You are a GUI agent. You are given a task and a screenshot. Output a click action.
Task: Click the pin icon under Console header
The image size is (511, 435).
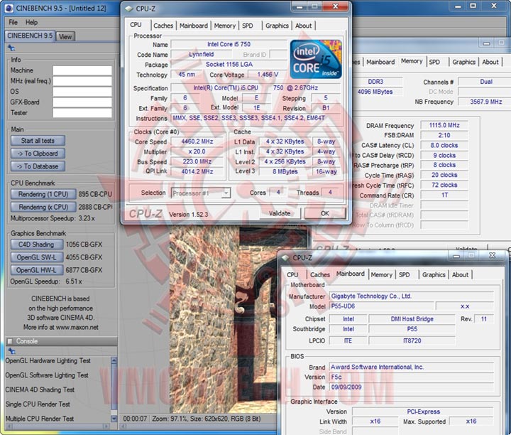[11, 351]
